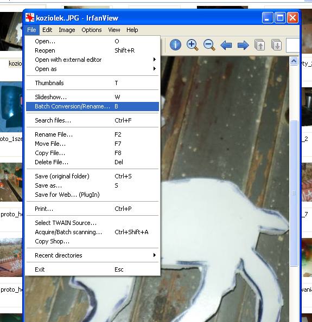Click the vertical scrollbar thumb
Image resolution: width=312 pixels, height=322 pixels.
click(294, 193)
